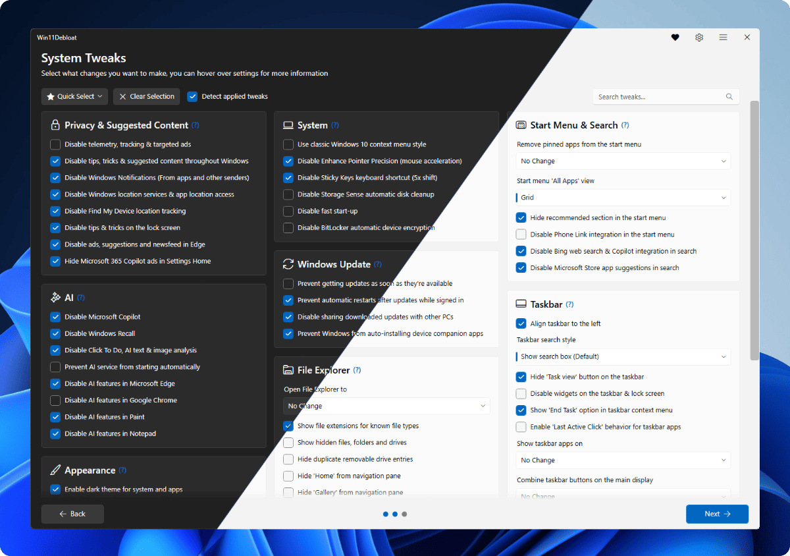
Task: Check Hide duplicate removable drive entries
Action: pos(288,459)
